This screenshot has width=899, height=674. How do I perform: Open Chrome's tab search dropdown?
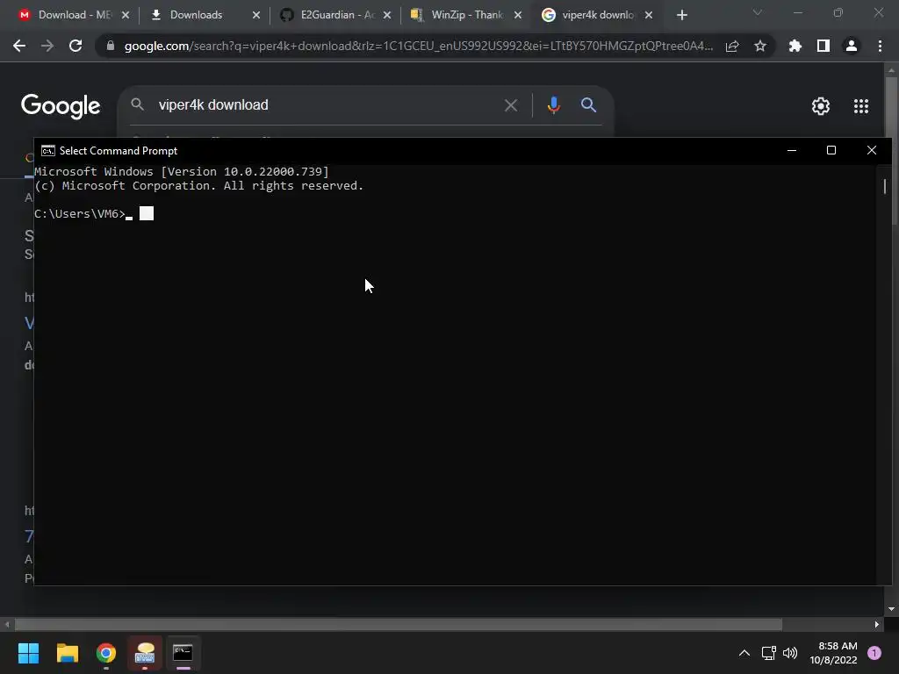point(758,12)
